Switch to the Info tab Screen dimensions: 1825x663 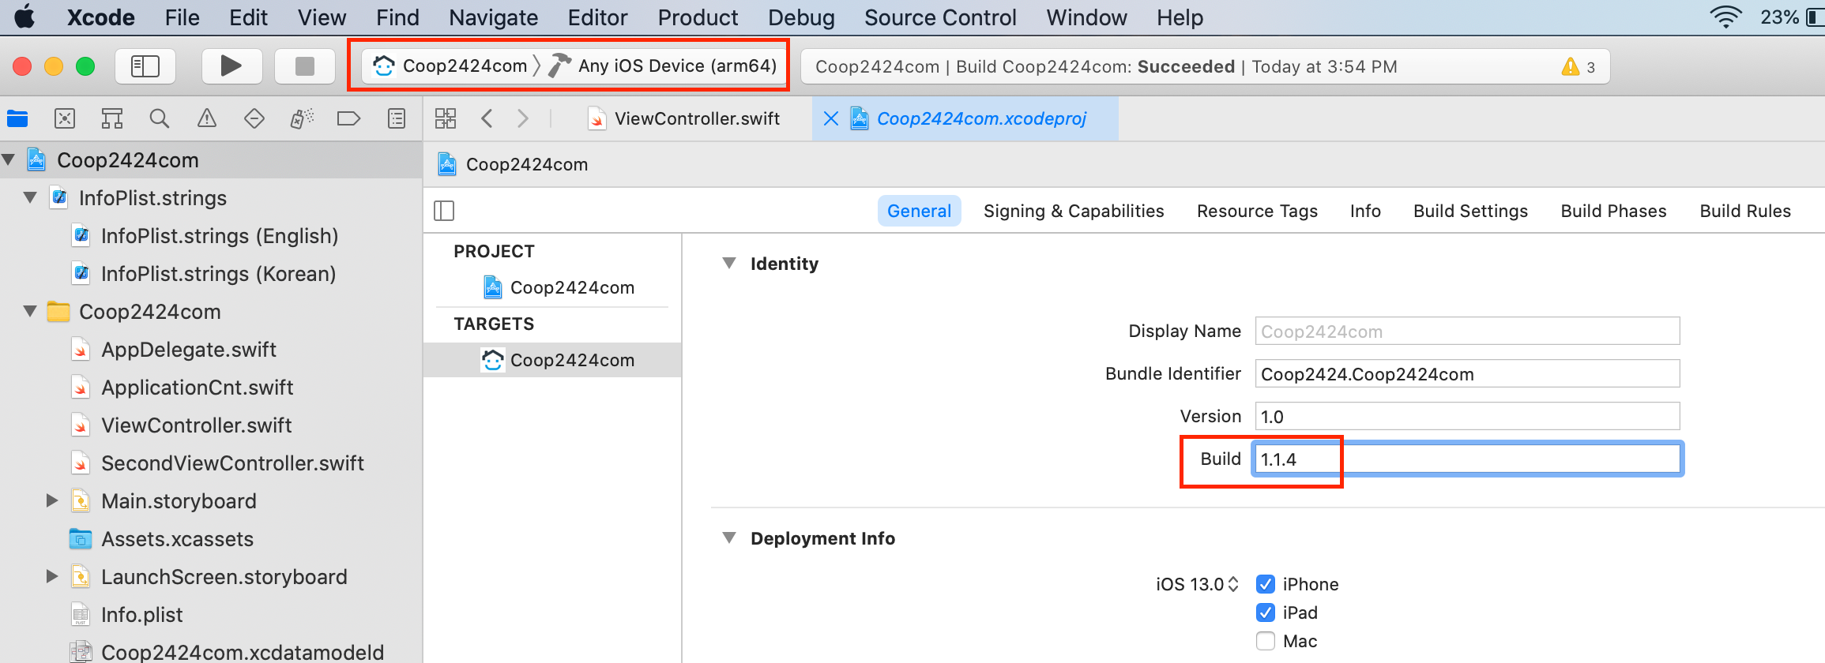click(1365, 211)
